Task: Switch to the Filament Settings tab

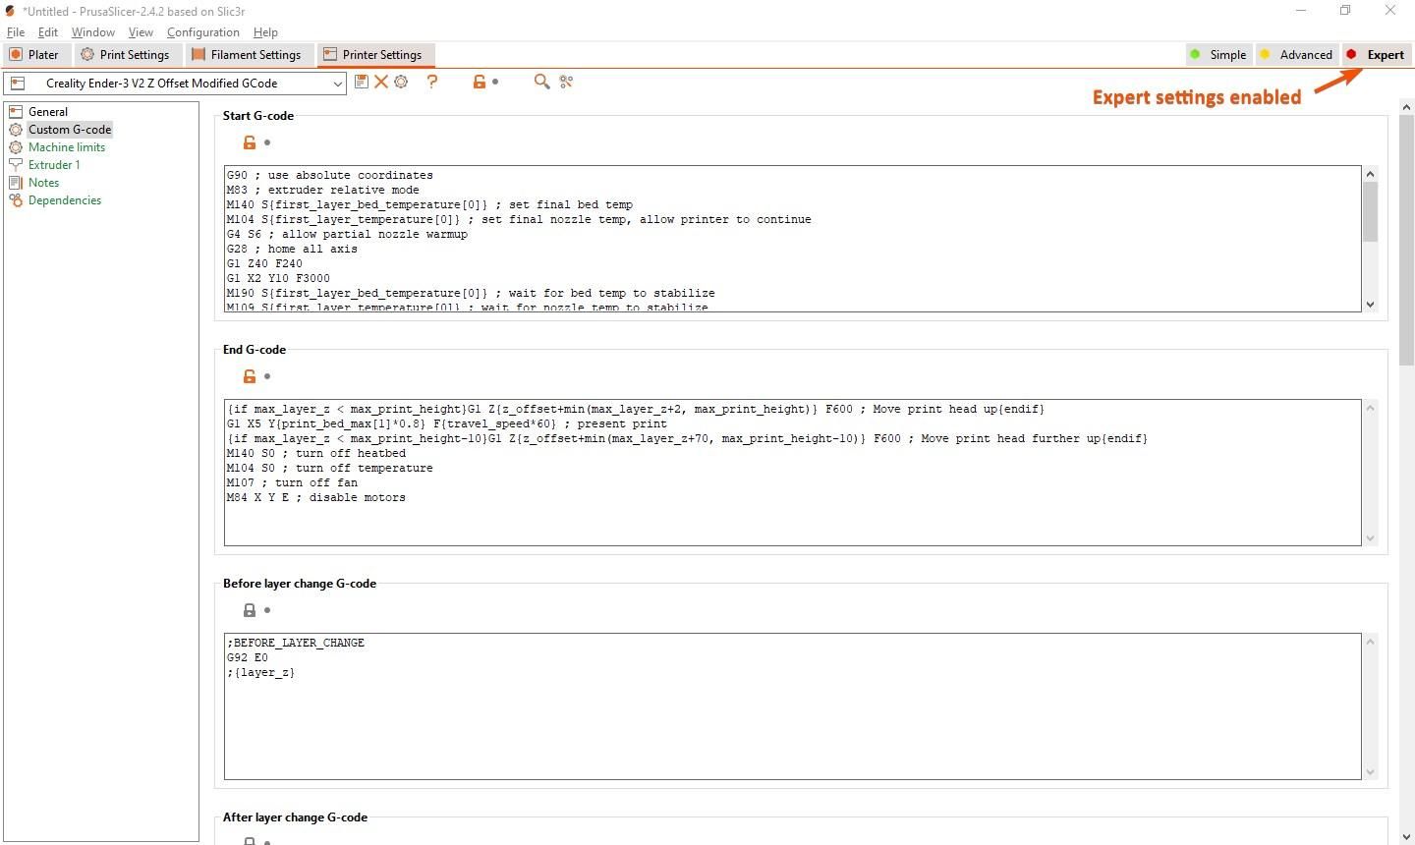Action: click(x=247, y=55)
